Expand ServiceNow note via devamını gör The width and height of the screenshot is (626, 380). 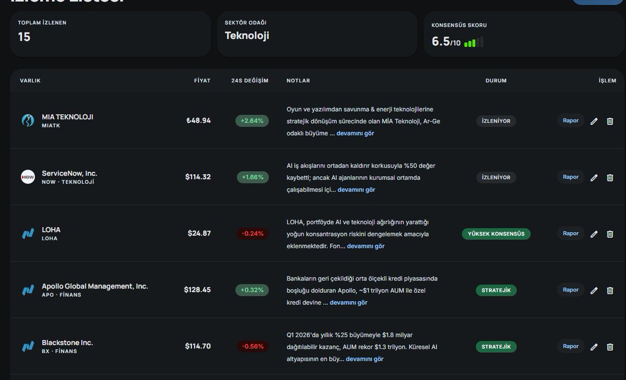pyautogui.click(x=356, y=189)
